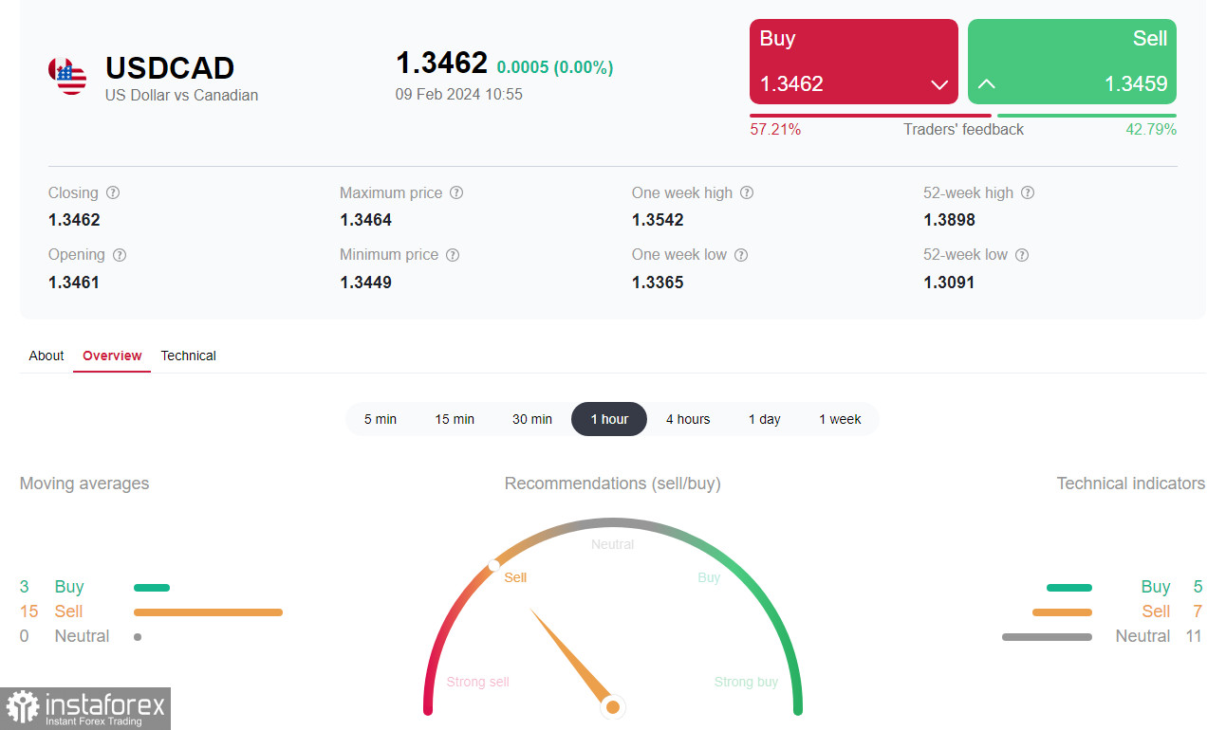Click the date "09 Feb 2024 10:55"
Screen dimensions: 1226x730
click(459, 95)
